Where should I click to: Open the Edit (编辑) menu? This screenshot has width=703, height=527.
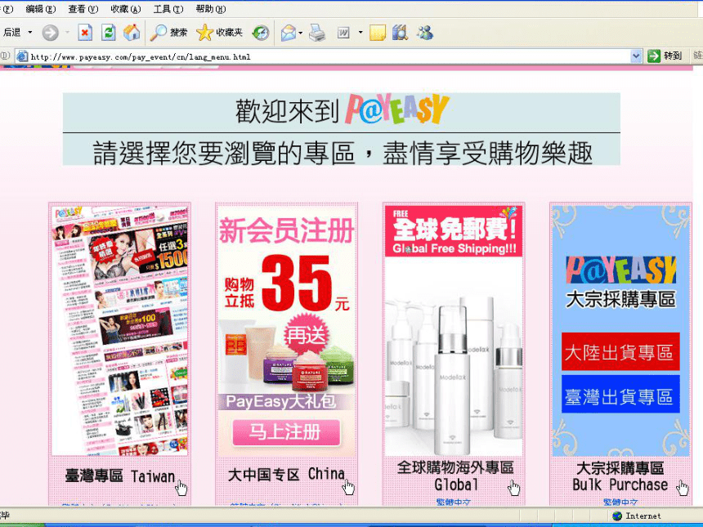(41, 9)
